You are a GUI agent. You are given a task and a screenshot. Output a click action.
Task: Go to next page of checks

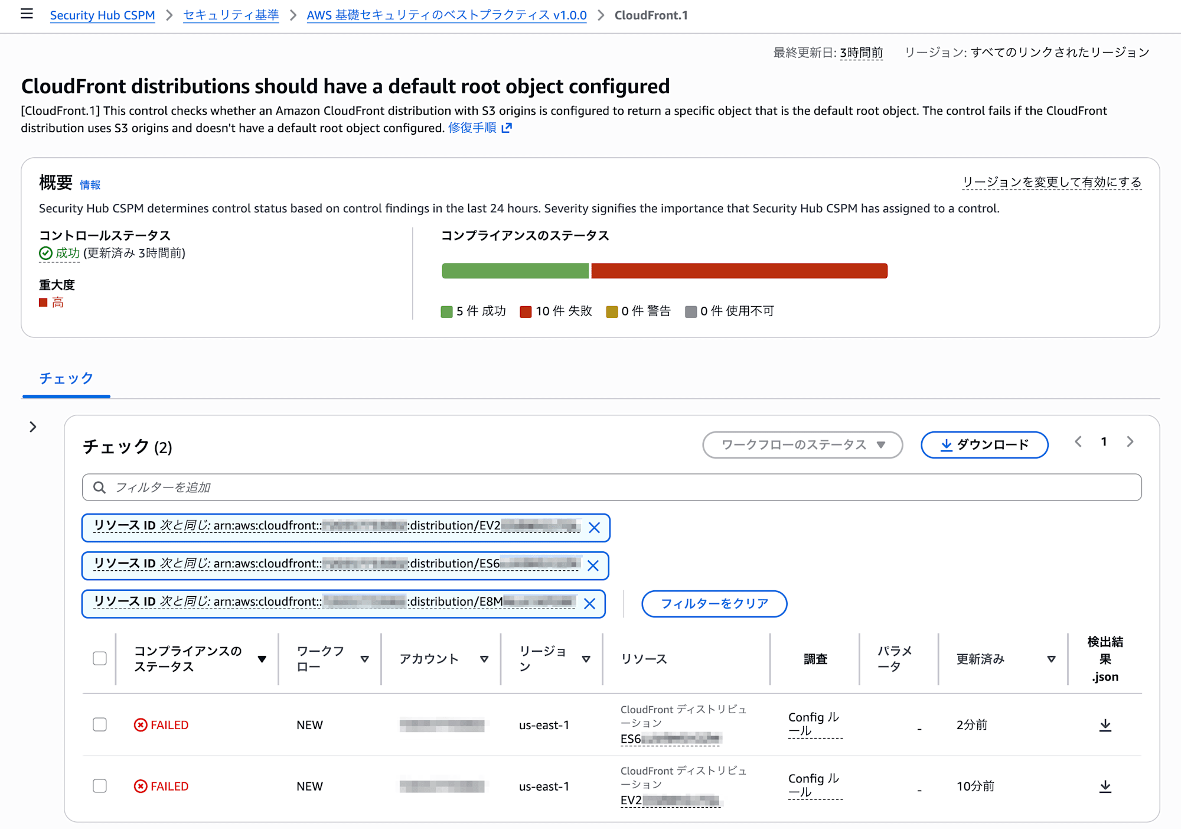pos(1130,442)
